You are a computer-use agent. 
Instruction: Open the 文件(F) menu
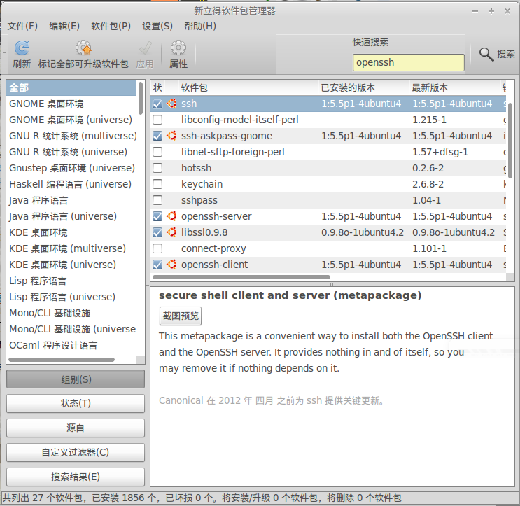pos(22,26)
